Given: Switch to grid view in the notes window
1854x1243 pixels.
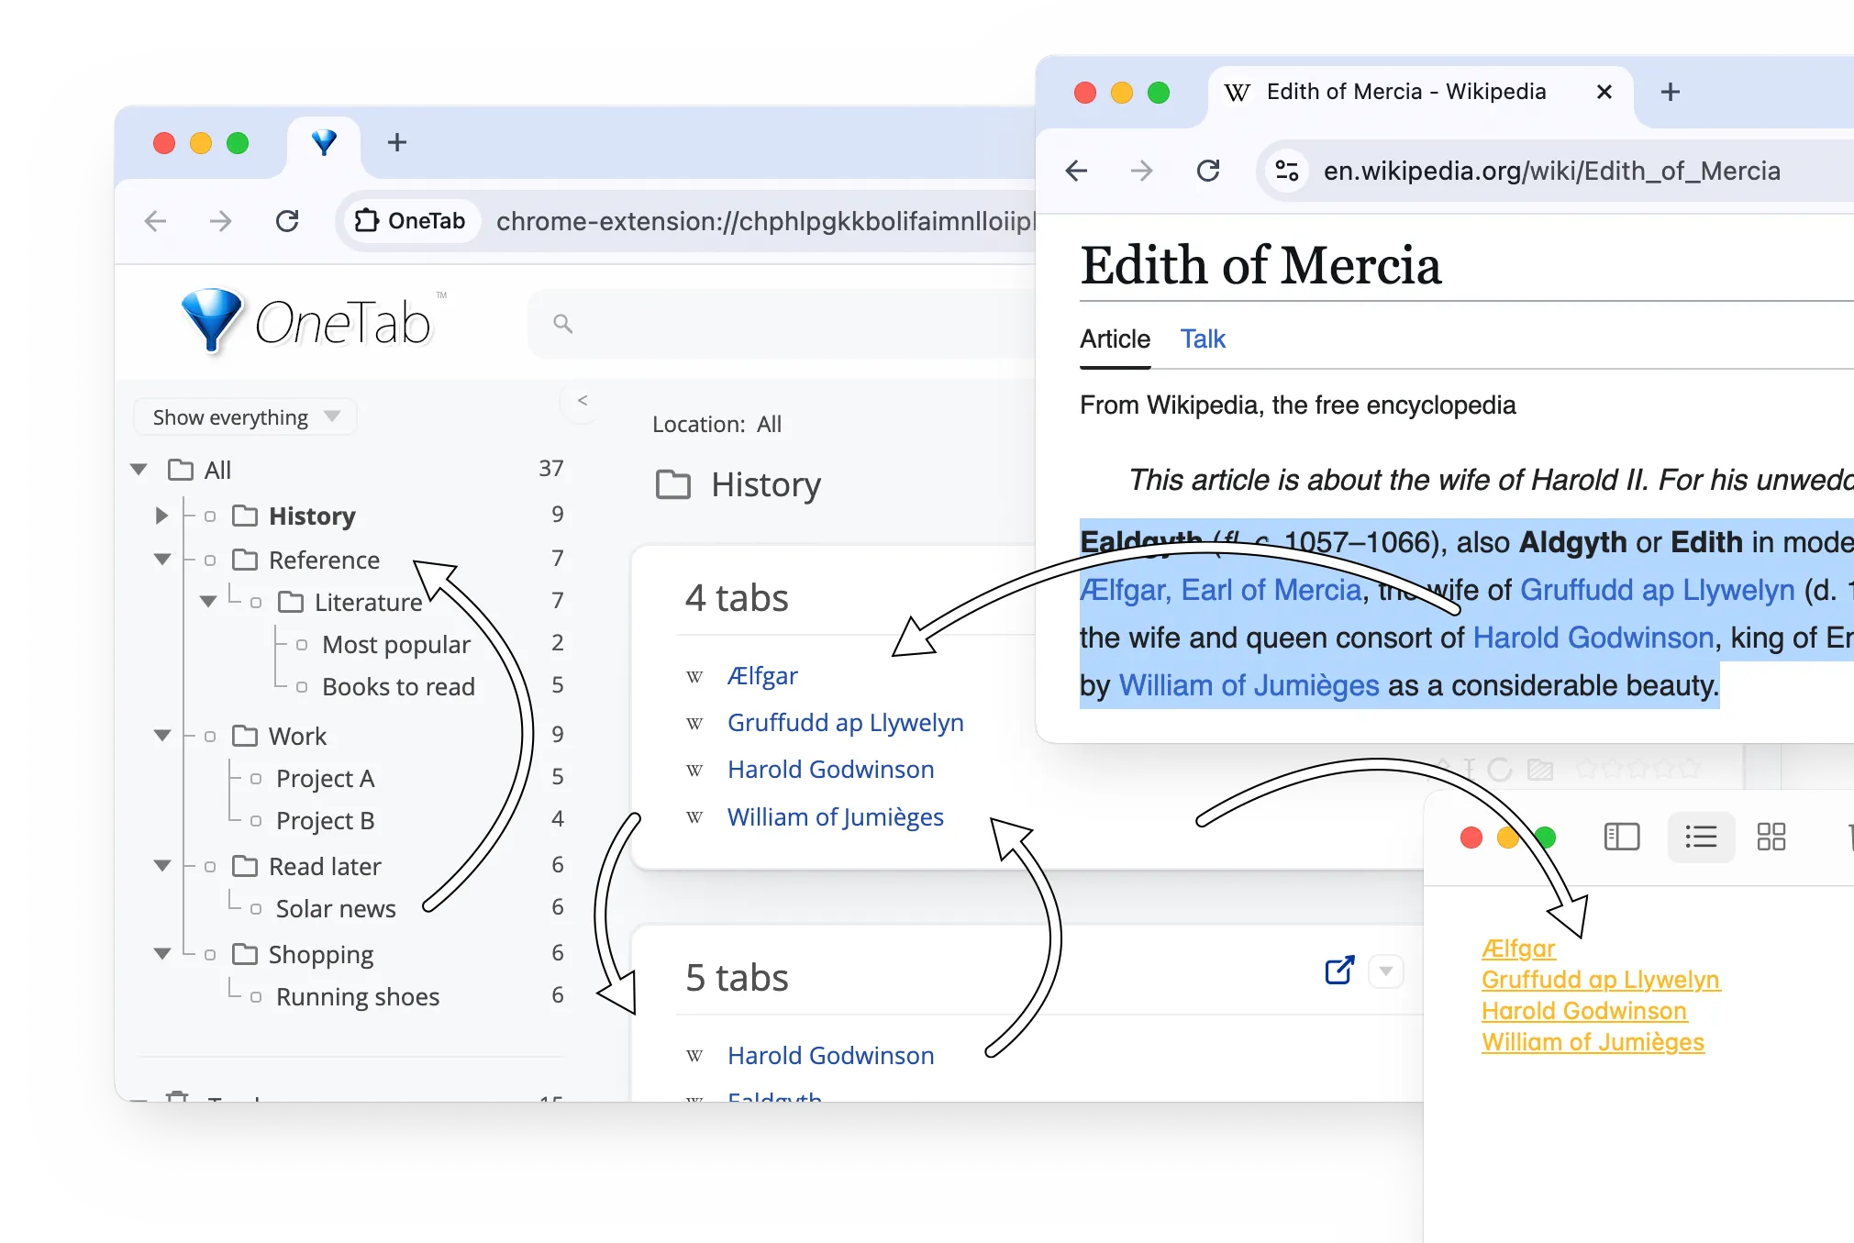Looking at the screenshot, I should point(1771,837).
